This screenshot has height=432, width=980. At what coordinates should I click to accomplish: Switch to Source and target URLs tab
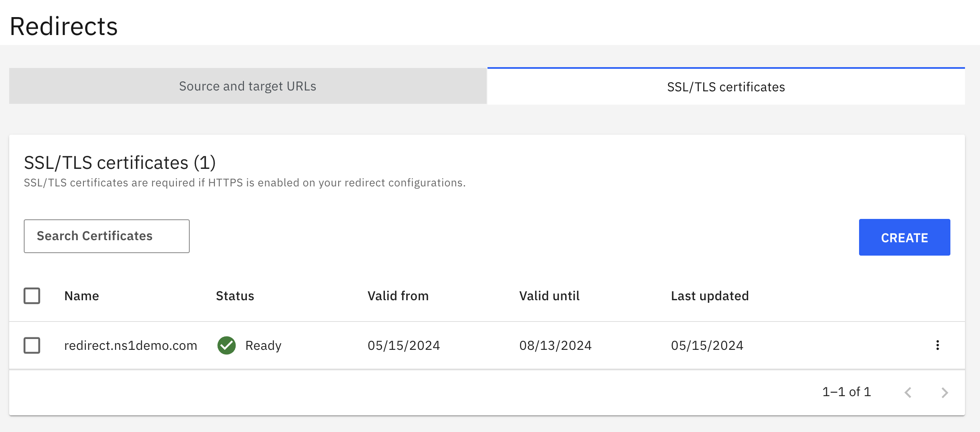pyautogui.click(x=248, y=86)
